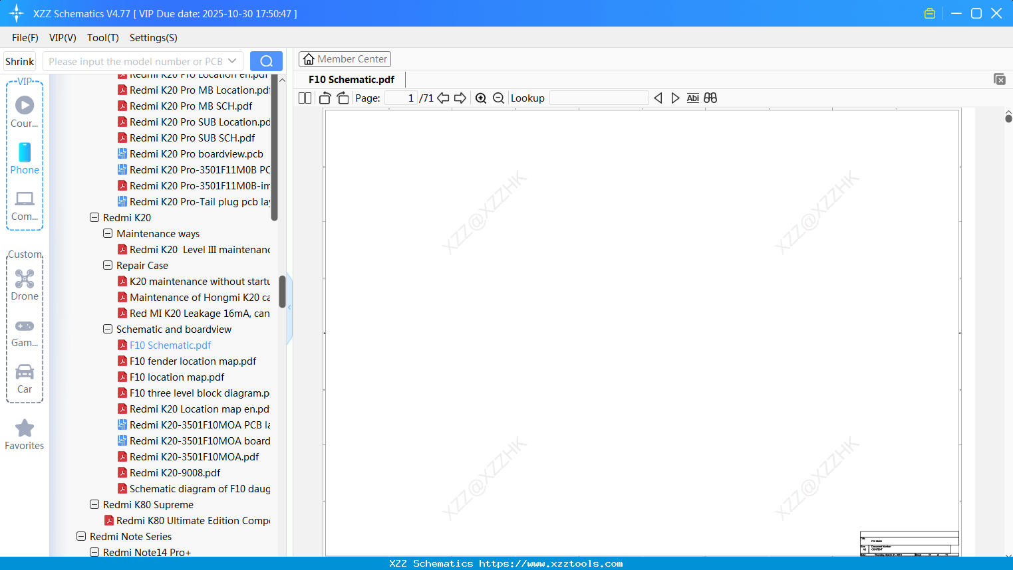Open Redmi K20-9008.pdf
Screen dimensions: 1013x570
pyautogui.click(x=175, y=473)
